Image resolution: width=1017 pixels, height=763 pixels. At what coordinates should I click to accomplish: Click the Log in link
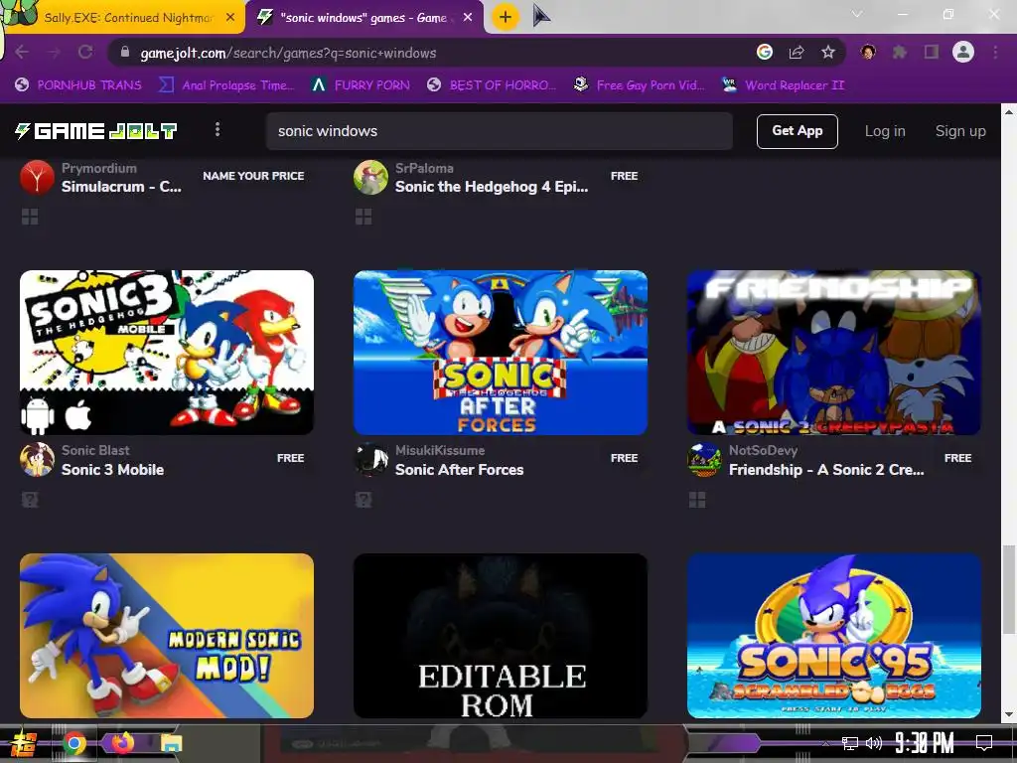coord(885,131)
